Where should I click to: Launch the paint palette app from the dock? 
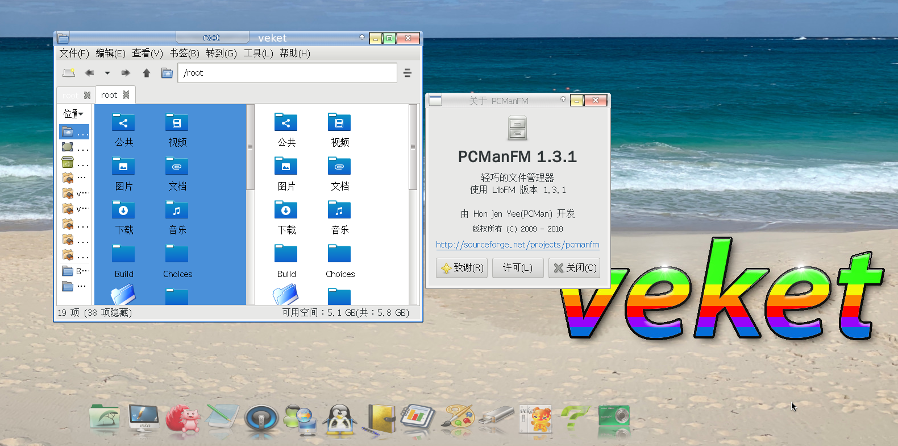click(459, 420)
